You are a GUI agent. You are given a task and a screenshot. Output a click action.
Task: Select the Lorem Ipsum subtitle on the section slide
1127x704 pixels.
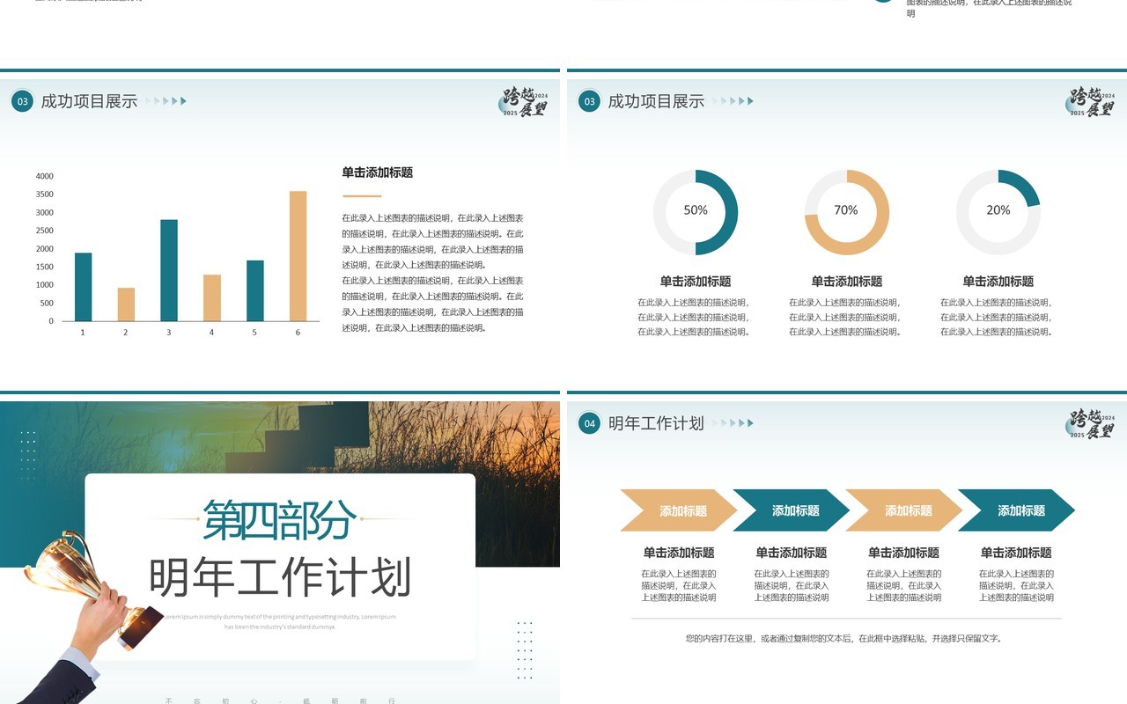(279, 621)
